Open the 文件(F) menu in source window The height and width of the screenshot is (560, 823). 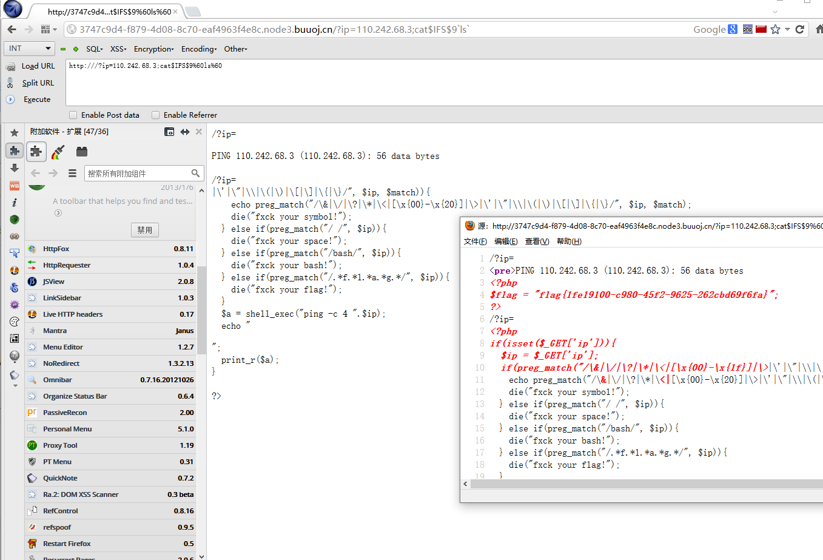[x=475, y=241]
